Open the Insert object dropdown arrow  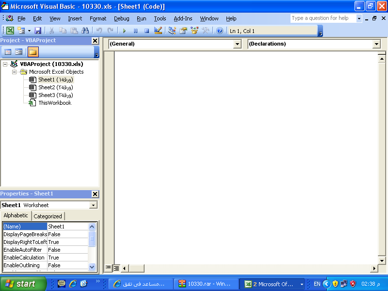[29, 31]
